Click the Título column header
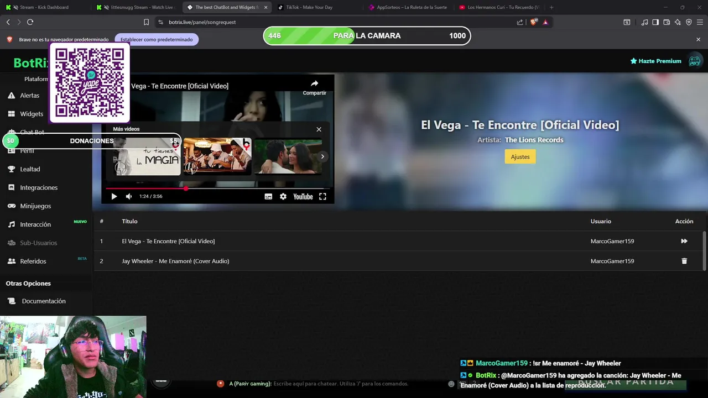708x398 pixels. 129,221
